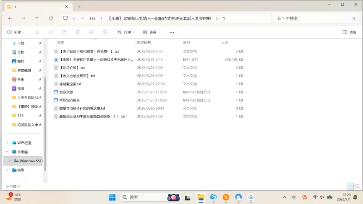
Task: Toggle the 预览 preview pane
Action: [x=349, y=32]
